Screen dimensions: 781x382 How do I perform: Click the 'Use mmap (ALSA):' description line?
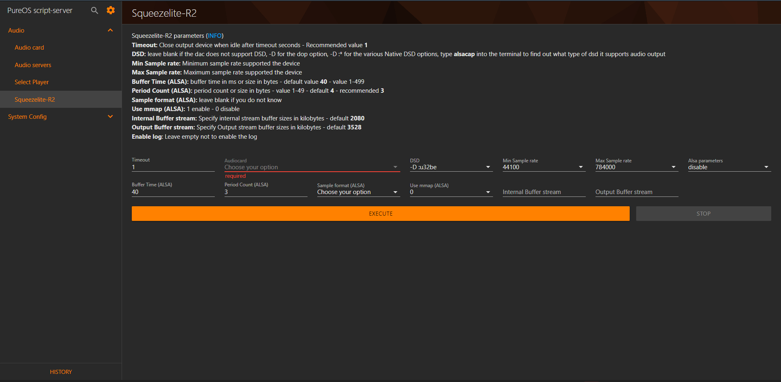point(185,109)
